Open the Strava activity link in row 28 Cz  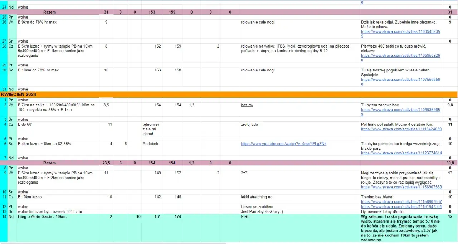[x=400, y=58]
